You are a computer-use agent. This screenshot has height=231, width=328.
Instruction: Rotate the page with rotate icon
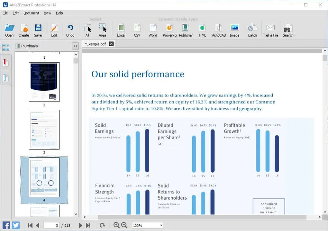[102, 225]
